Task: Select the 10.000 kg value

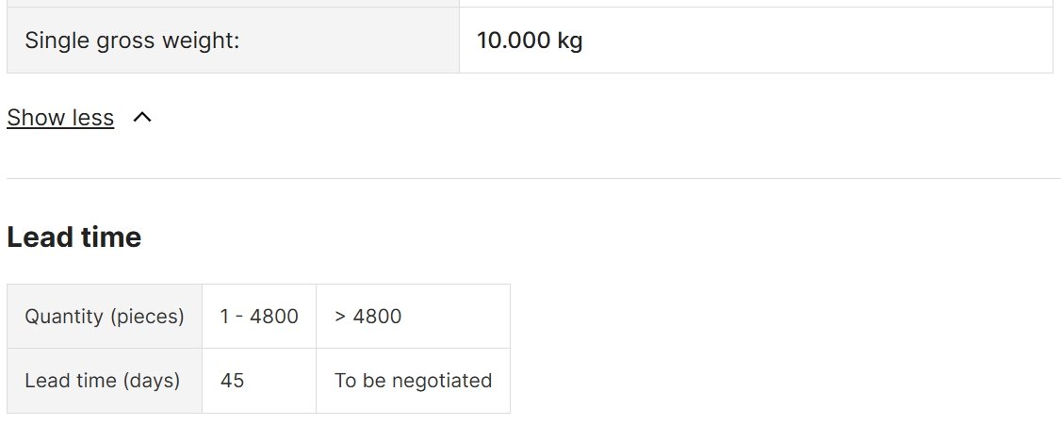Action: (x=530, y=40)
